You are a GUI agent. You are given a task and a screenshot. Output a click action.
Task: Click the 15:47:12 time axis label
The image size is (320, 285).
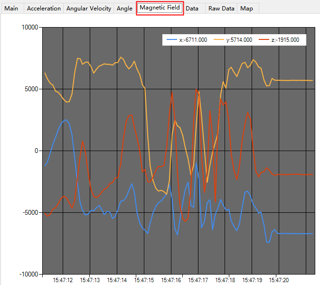(x=63, y=280)
